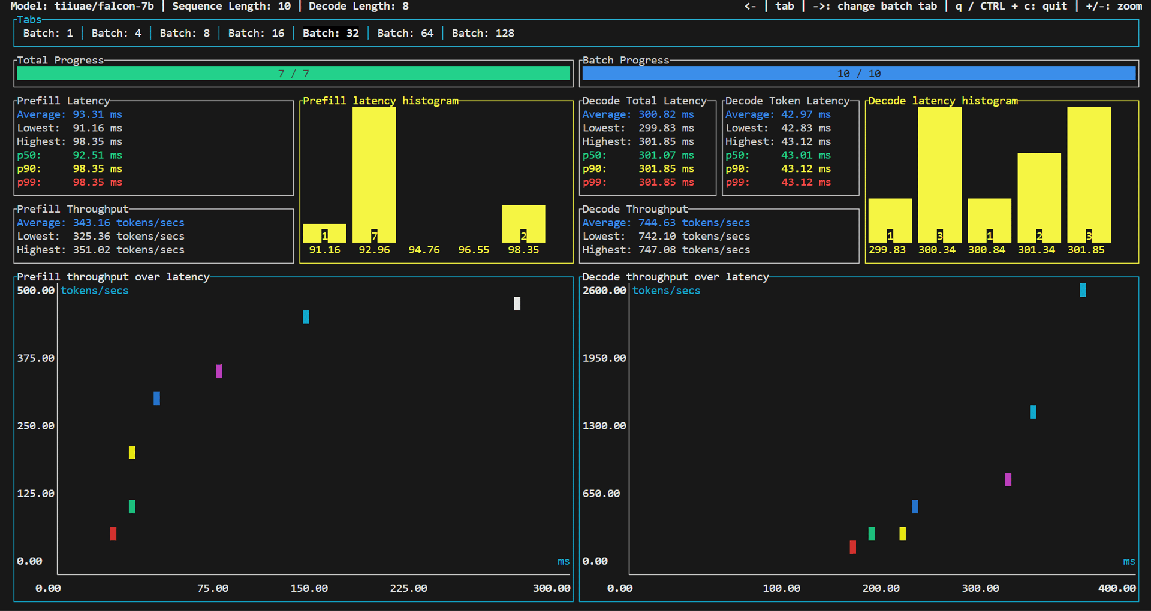Click the decode histogram bar at 300.34
This screenshot has width=1151, height=611.
coord(940,175)
